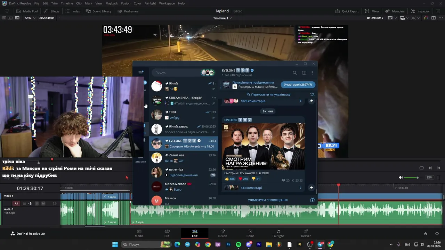445x250 pixels.
Task: Click thumbs-down reaction 81
Action: (256, 179)
